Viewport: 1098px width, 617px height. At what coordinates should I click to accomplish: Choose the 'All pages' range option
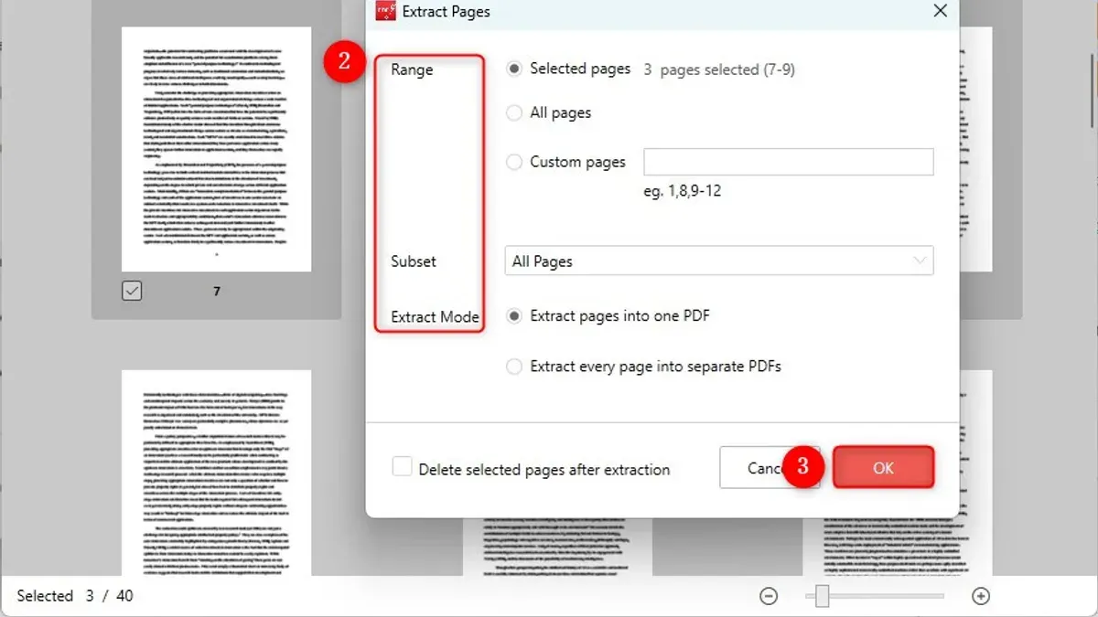tap(514, 113)
